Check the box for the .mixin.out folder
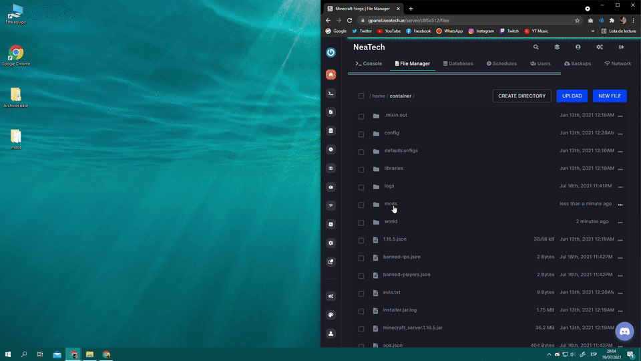The image size is (641, 361). tap(361, 116)
